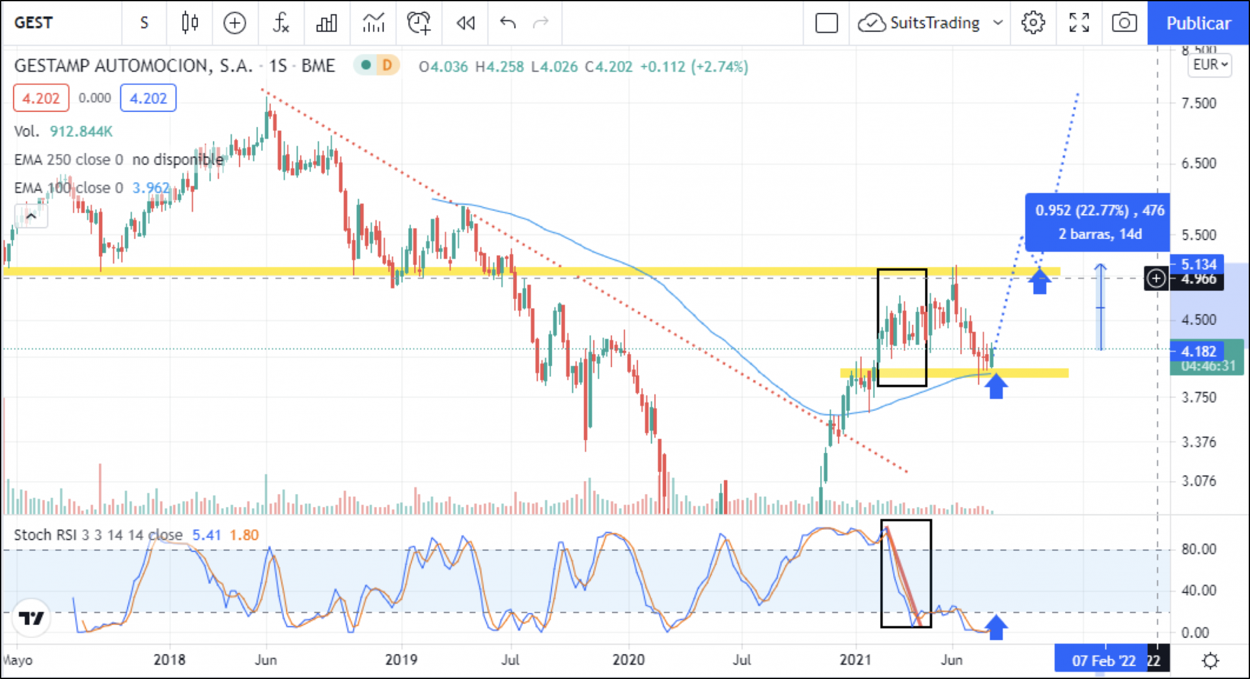
Task: Open the S interval selector
Action: pyautogui.click(x=144, y=23)
